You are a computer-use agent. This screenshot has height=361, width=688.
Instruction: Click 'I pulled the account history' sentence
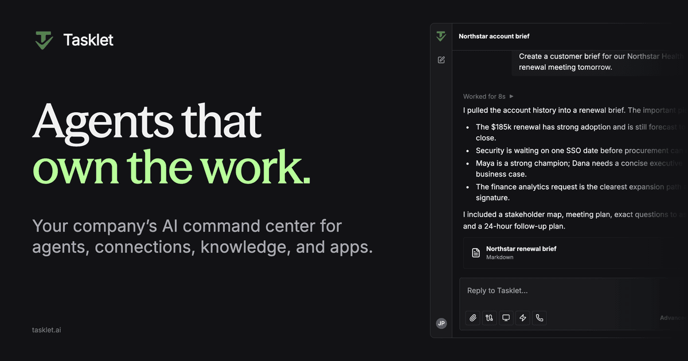click(576, 110)
